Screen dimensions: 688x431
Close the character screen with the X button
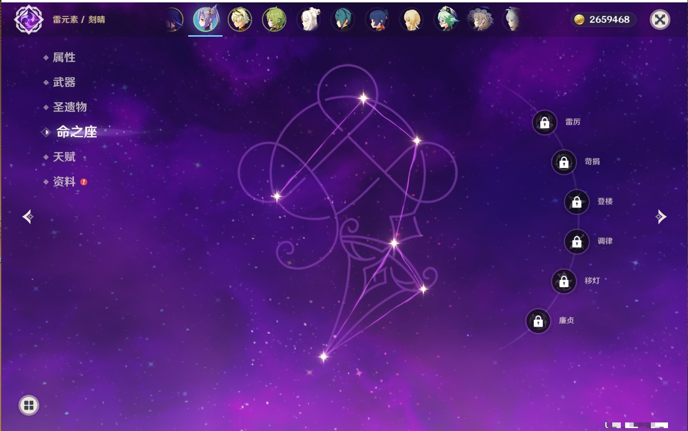(x=660, y=20)
